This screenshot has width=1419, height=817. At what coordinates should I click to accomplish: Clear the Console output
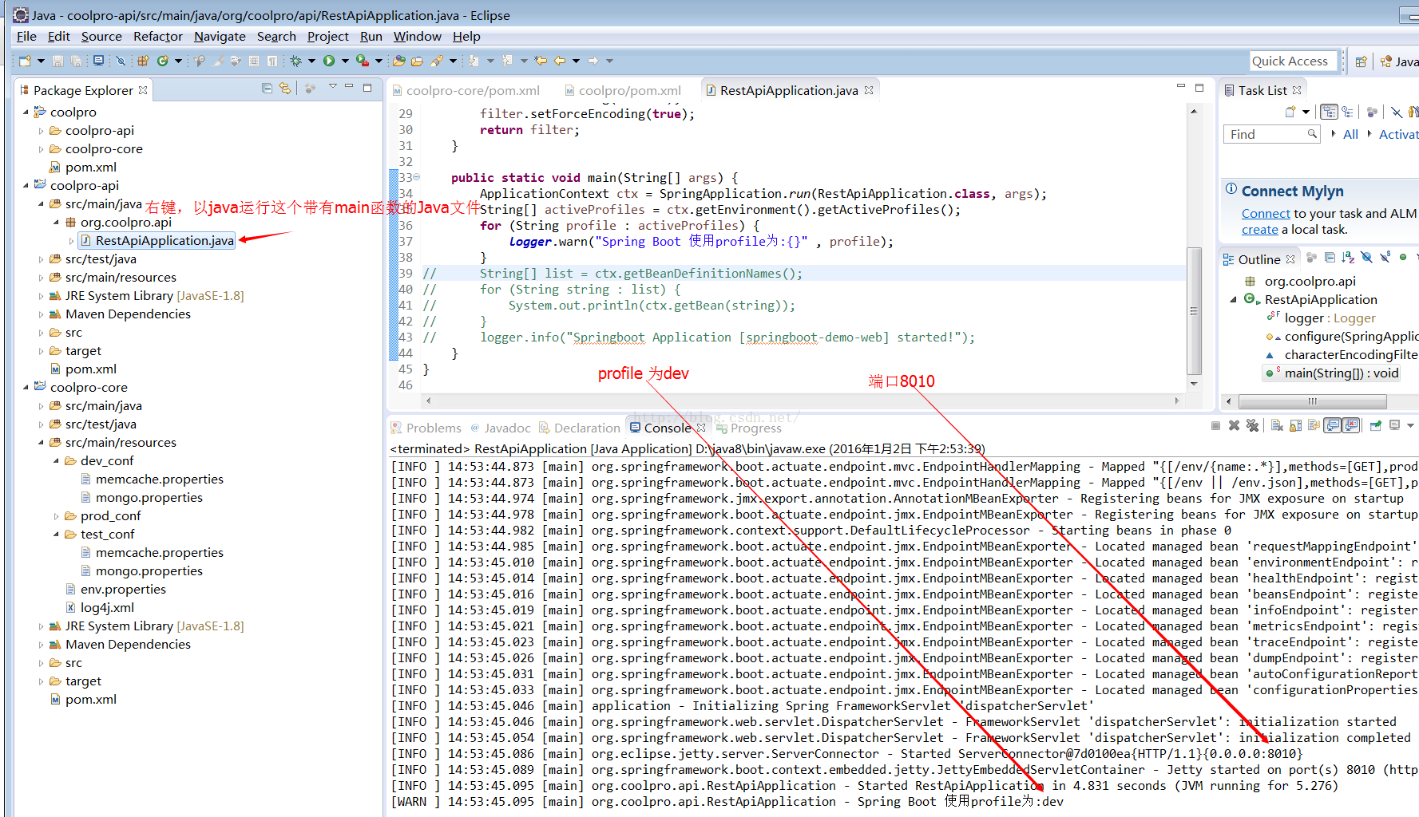[1276, 426]
